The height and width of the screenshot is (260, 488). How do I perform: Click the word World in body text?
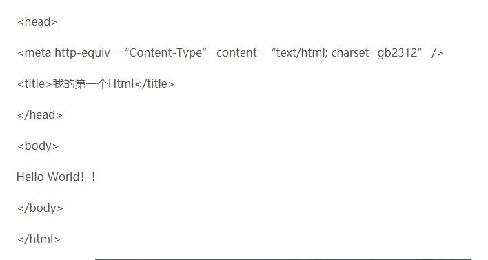(64, 177)
